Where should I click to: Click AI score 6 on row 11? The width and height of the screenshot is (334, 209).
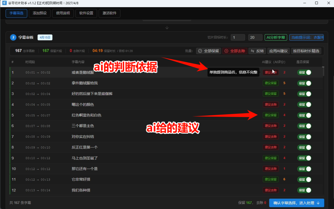[x=284, y=179]
